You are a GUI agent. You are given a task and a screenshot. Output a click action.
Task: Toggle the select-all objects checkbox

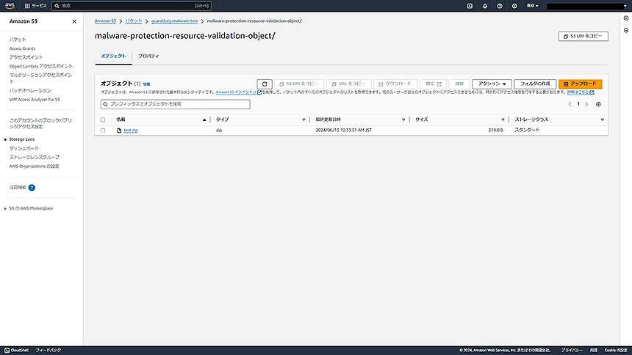pos(103,120)
